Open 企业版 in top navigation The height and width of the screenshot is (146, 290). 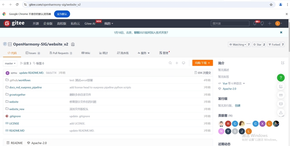click(48, 23)
